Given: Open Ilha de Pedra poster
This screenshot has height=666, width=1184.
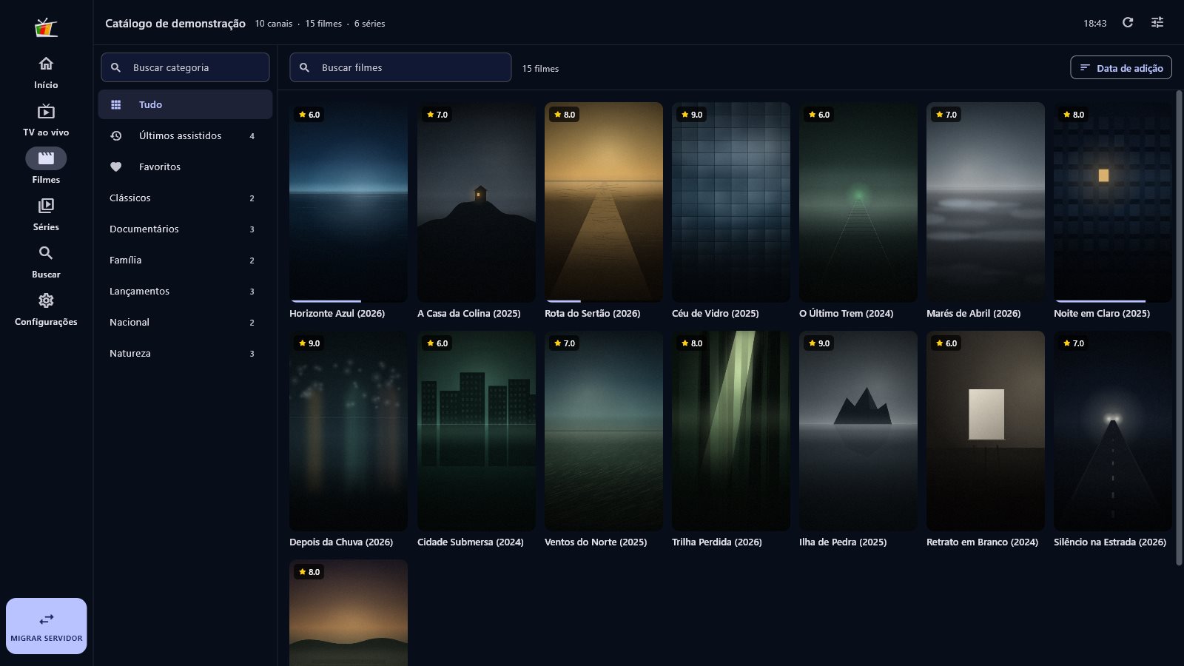Looking at the screenshot, I should tap(858, 431).
